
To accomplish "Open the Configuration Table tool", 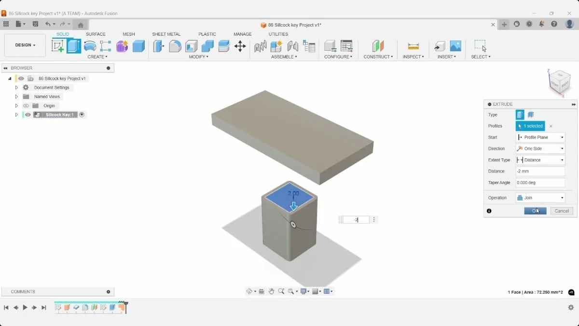I will click(346, 46).
